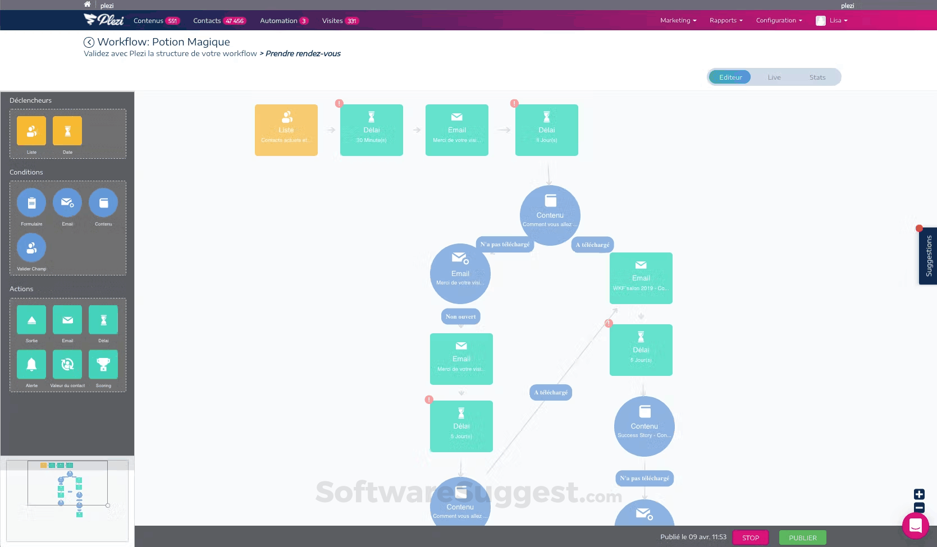
Task: Open the Rapports dropdown menu
Action: pos(726,20)
